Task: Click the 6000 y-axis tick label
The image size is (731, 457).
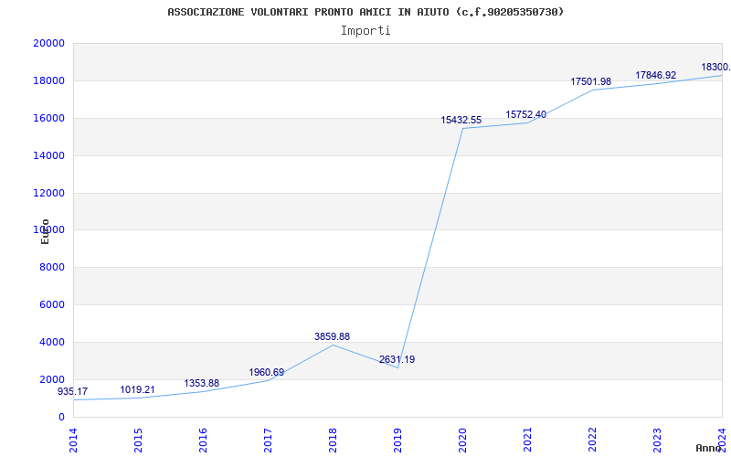Action: 52,304
